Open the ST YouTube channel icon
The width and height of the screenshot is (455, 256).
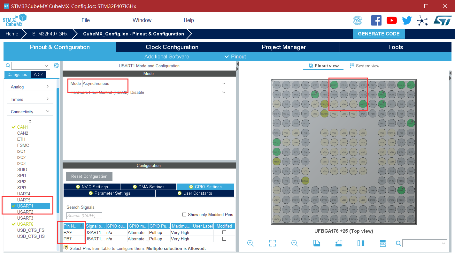coord(392,20)
